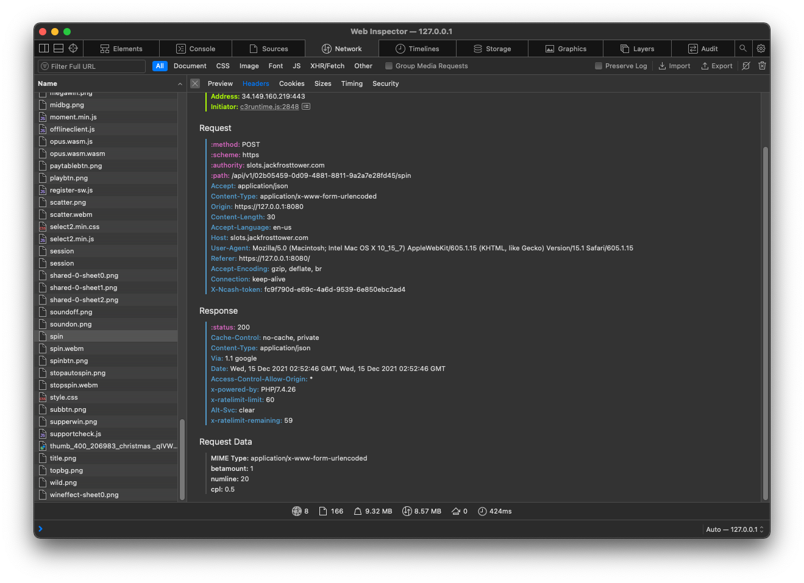Click the initiator call stack icon
Viewport: 804px width, 583px height.
pos(306,107)
